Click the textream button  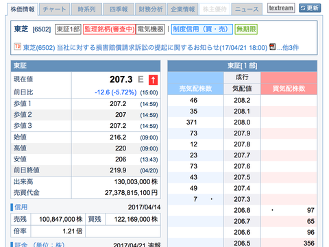[x=281, y=8]
